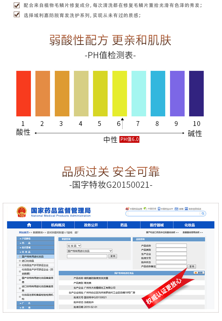Click the red PH值6.0 label
The image size is (222, 321).
[129, 139]
